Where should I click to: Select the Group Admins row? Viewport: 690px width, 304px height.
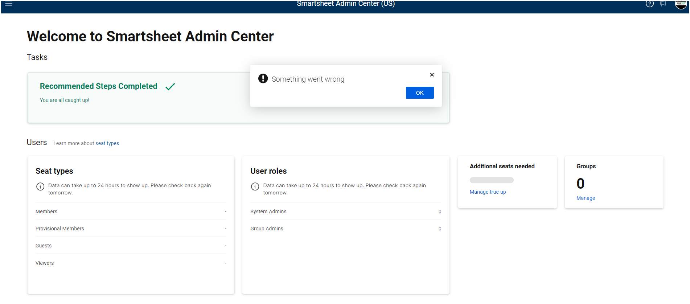346,229
